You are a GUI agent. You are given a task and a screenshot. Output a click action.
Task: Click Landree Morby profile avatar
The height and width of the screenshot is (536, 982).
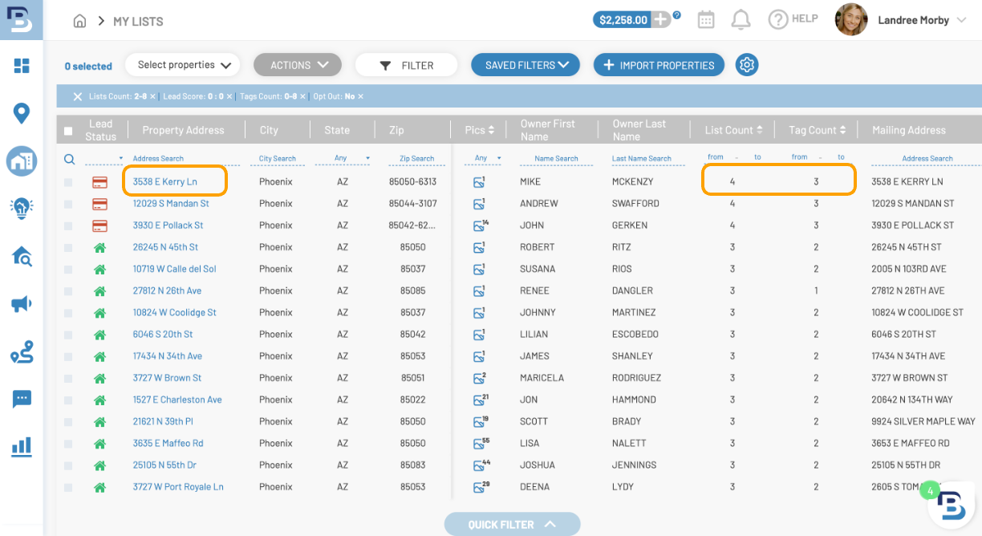click(851, 19)
